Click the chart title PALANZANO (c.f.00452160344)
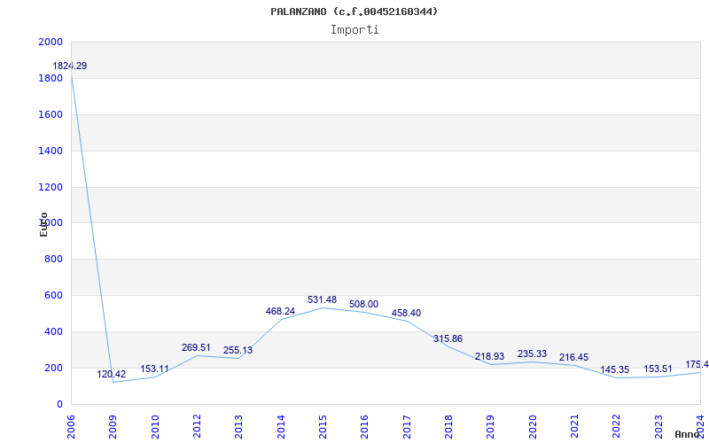The width and height of the screenshot is (709, 443). click(x=354, y=12)
